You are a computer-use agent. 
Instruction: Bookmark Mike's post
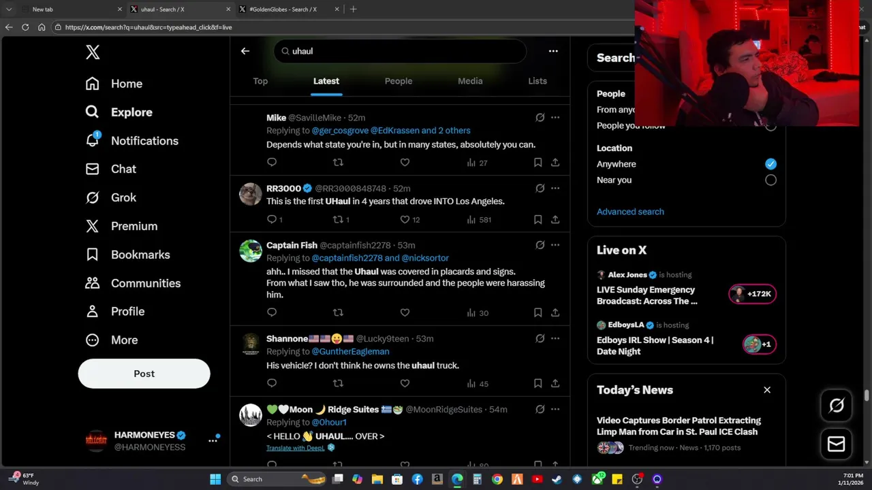(x=538, y=162)
